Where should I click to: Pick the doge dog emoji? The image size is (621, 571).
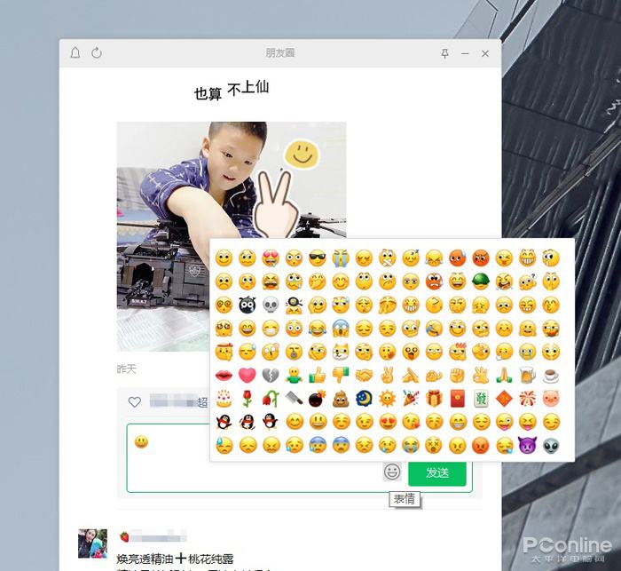pos(341,352)
